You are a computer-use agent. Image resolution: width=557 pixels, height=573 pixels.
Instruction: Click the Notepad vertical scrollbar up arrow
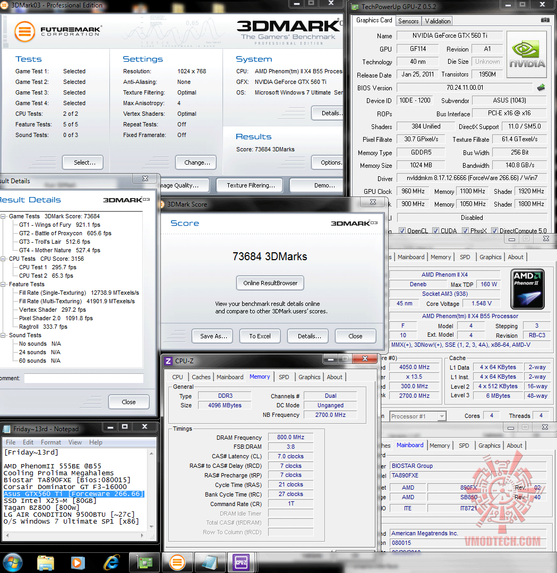[x=151, y=454]
